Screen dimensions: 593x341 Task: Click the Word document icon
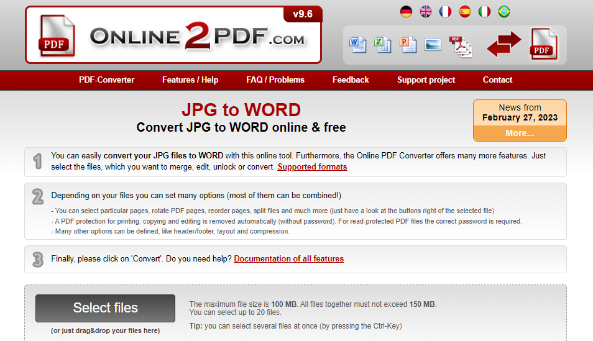(357, 45)
